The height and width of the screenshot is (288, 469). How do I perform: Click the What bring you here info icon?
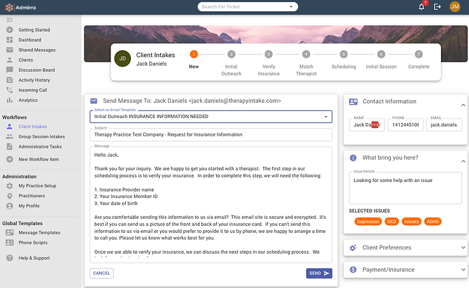click(353, 157)
